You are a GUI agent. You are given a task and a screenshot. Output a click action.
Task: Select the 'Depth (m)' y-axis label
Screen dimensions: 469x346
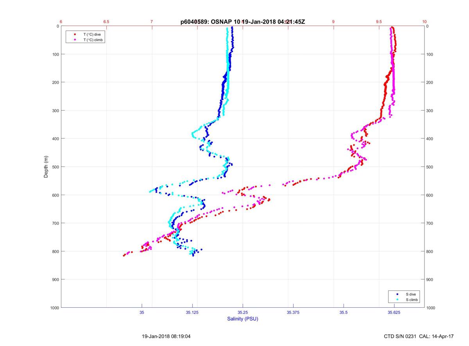point(46,167)
